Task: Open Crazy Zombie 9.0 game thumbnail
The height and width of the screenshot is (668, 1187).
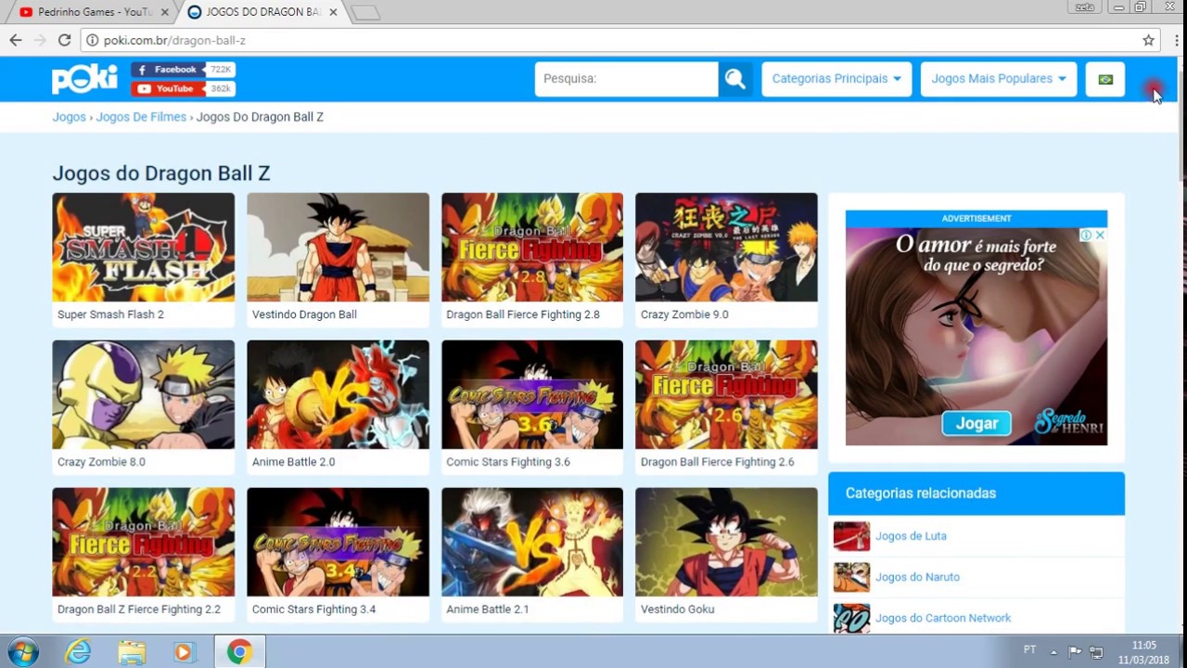Action: click(x=726, y=247)
